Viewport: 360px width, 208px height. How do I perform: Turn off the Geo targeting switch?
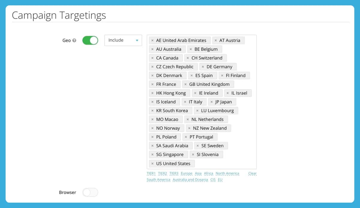90,40
